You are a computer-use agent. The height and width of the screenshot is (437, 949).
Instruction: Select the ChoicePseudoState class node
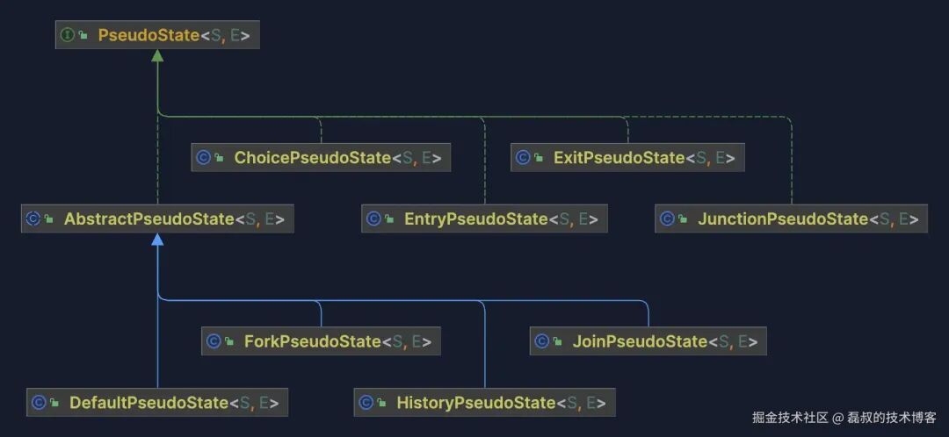coord(321,158)
